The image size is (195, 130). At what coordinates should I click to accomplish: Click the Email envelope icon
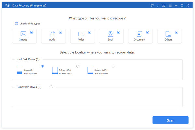pyautogui.click(x=110, y=34)
